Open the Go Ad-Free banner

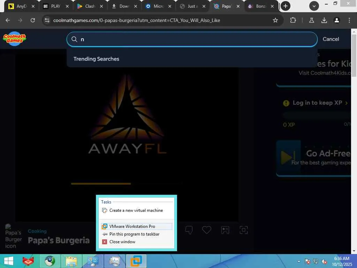coord(313,158)
